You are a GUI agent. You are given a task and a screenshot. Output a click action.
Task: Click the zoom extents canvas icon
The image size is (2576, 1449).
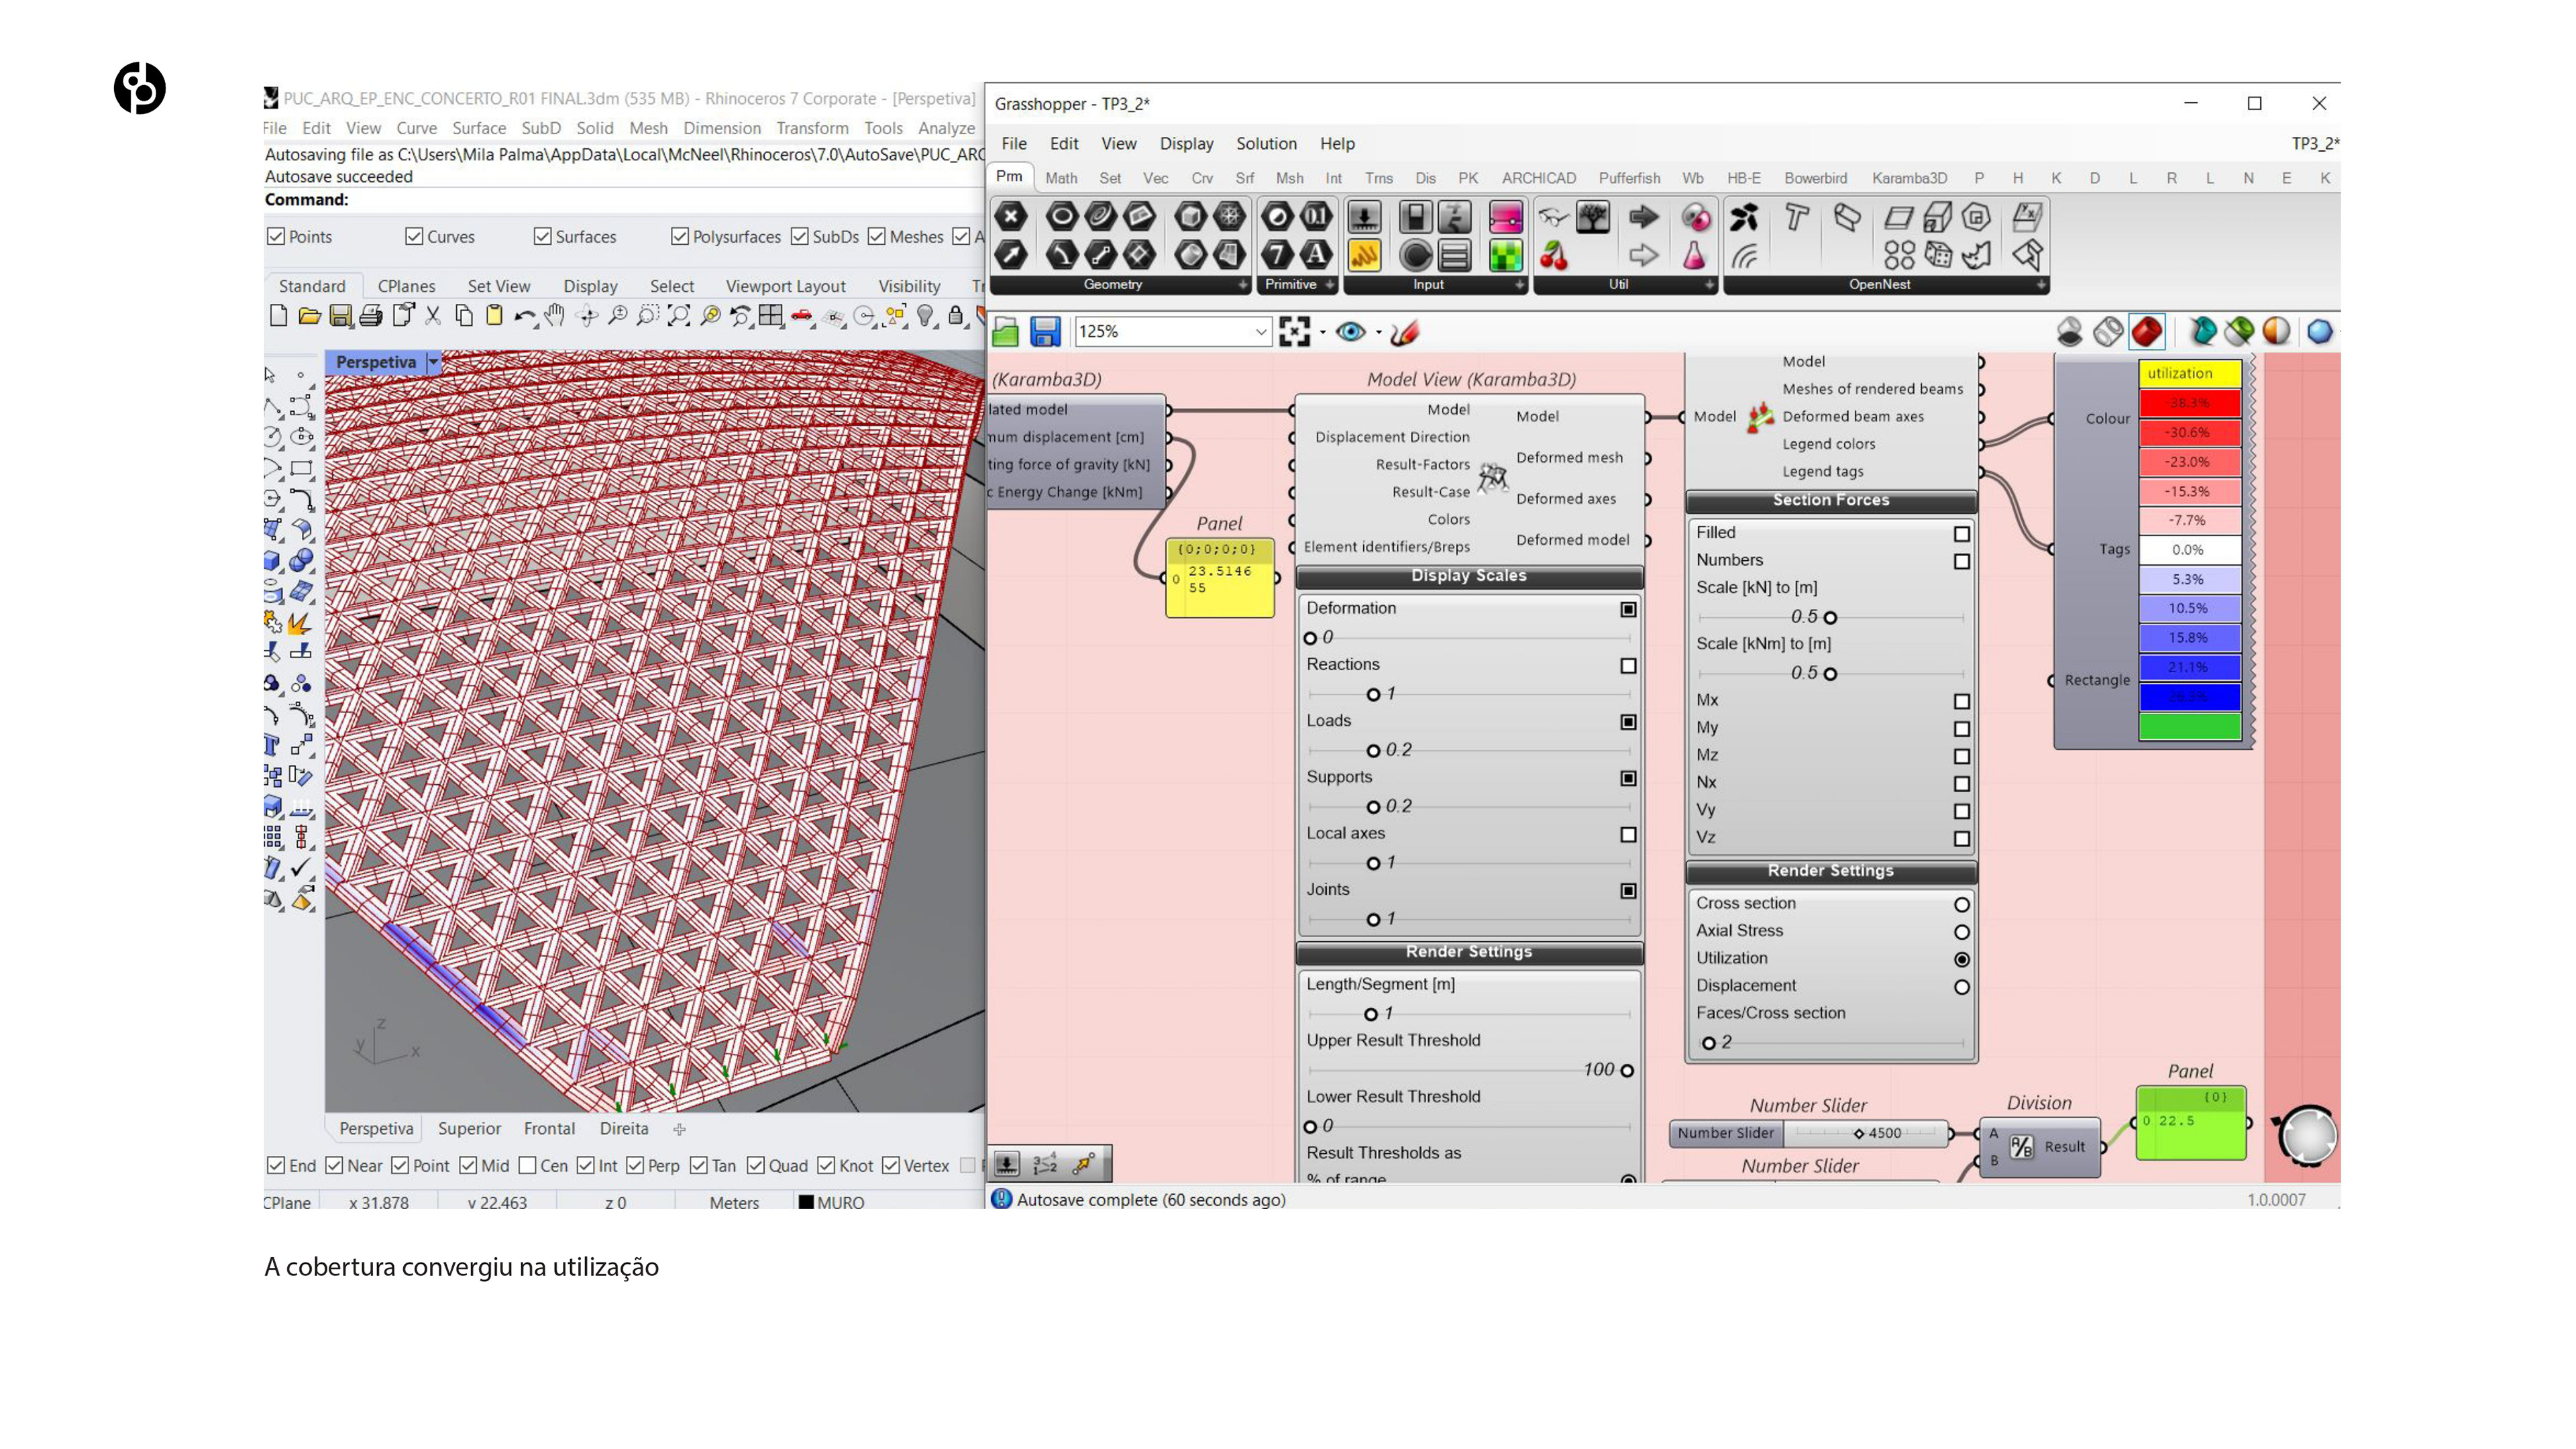(1294, 331)
